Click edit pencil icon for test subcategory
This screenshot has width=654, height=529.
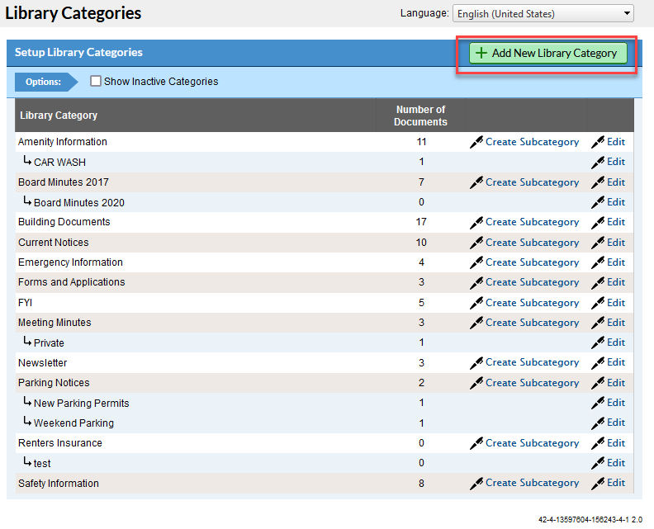click(x=598, y=463)
